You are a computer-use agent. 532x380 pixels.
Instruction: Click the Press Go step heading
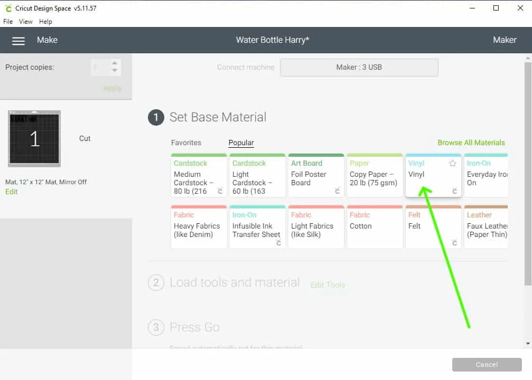[x=194, y=327]
